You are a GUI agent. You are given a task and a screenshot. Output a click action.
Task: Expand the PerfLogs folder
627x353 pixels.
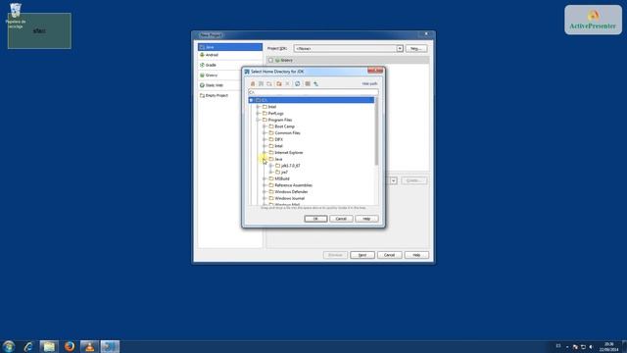pos(258,114)
